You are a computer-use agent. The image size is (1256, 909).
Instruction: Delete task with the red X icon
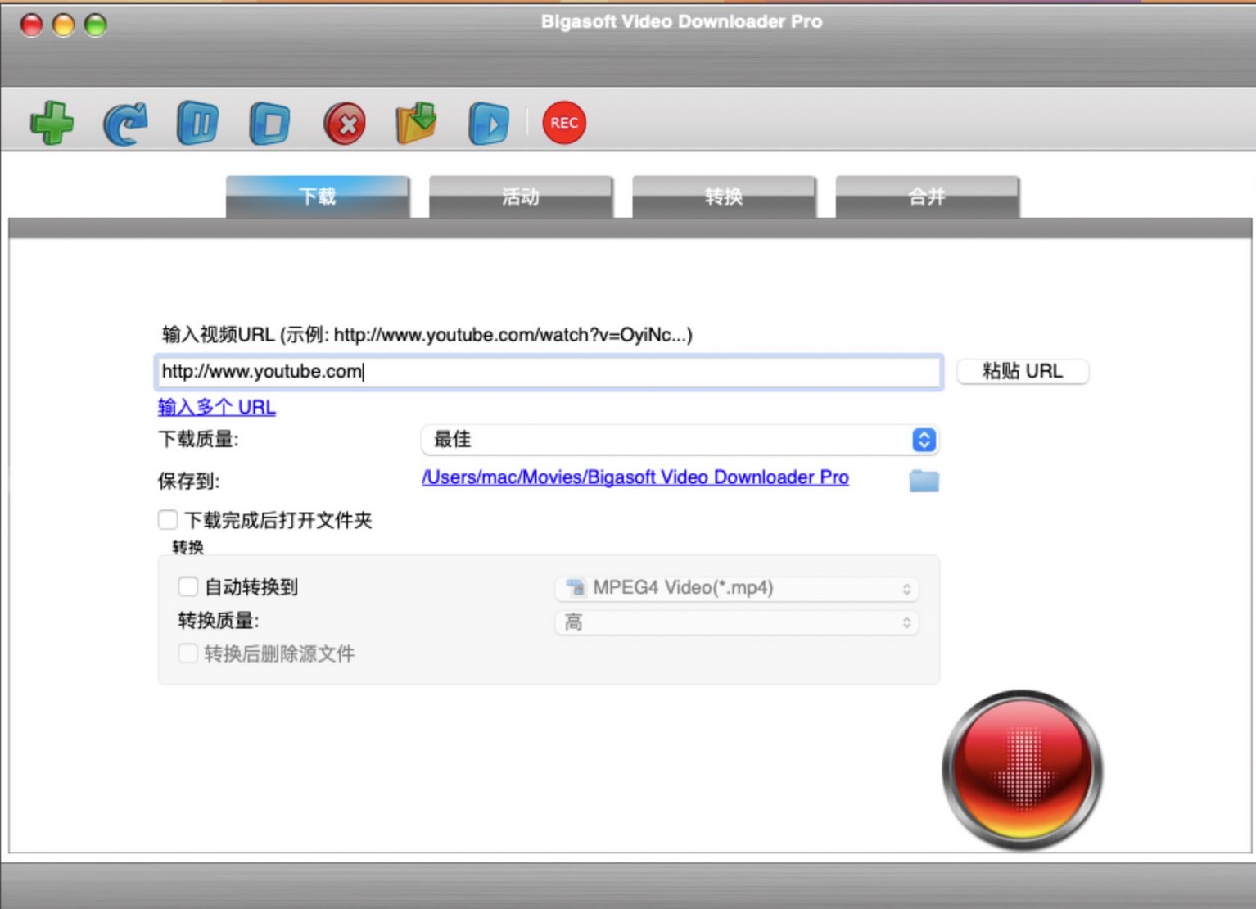pos(345,124)
